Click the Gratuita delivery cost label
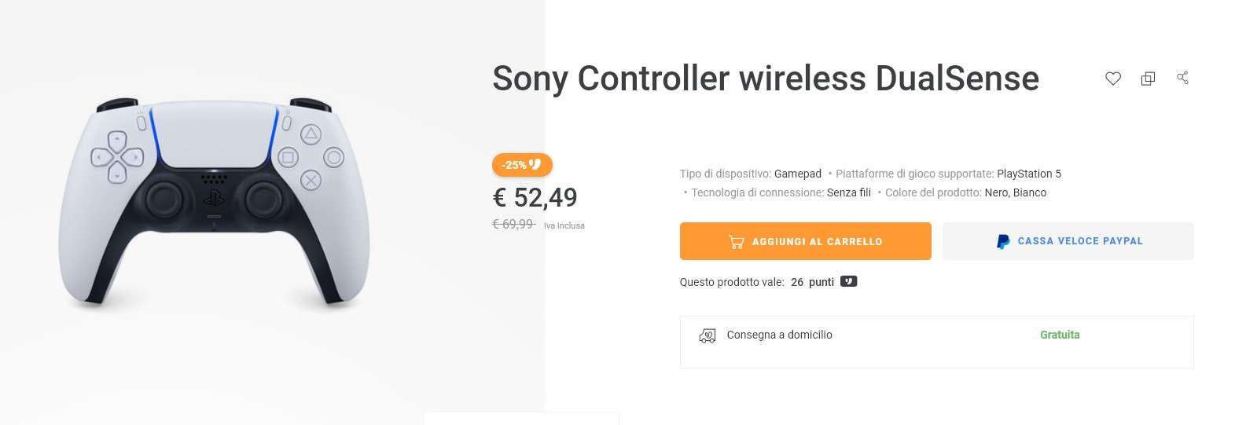The image size is (1246, 425). coord(1060,335)
